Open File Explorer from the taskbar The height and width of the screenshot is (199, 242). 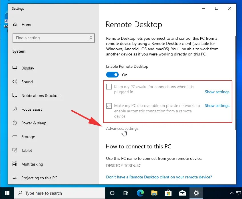click(x=154, y=193)
